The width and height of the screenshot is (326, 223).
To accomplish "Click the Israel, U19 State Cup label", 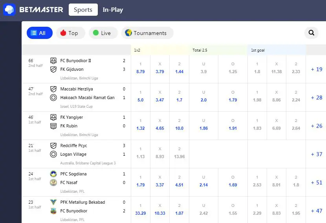I will 76,107.
